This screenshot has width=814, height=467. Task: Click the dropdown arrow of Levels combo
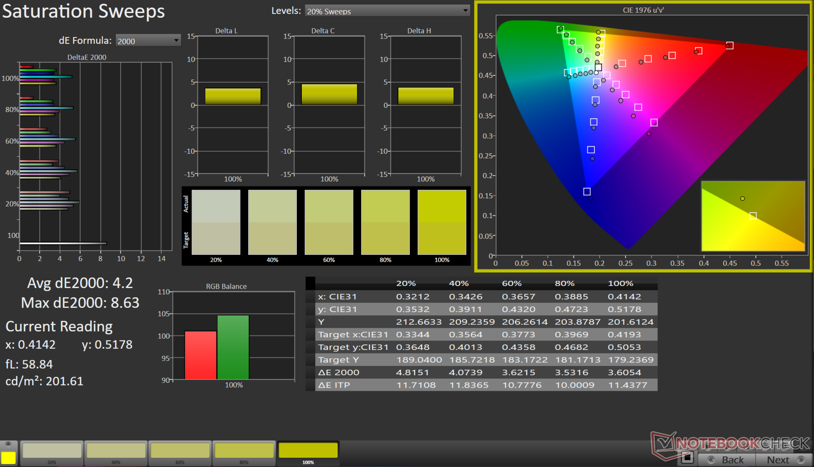[465, 11]
